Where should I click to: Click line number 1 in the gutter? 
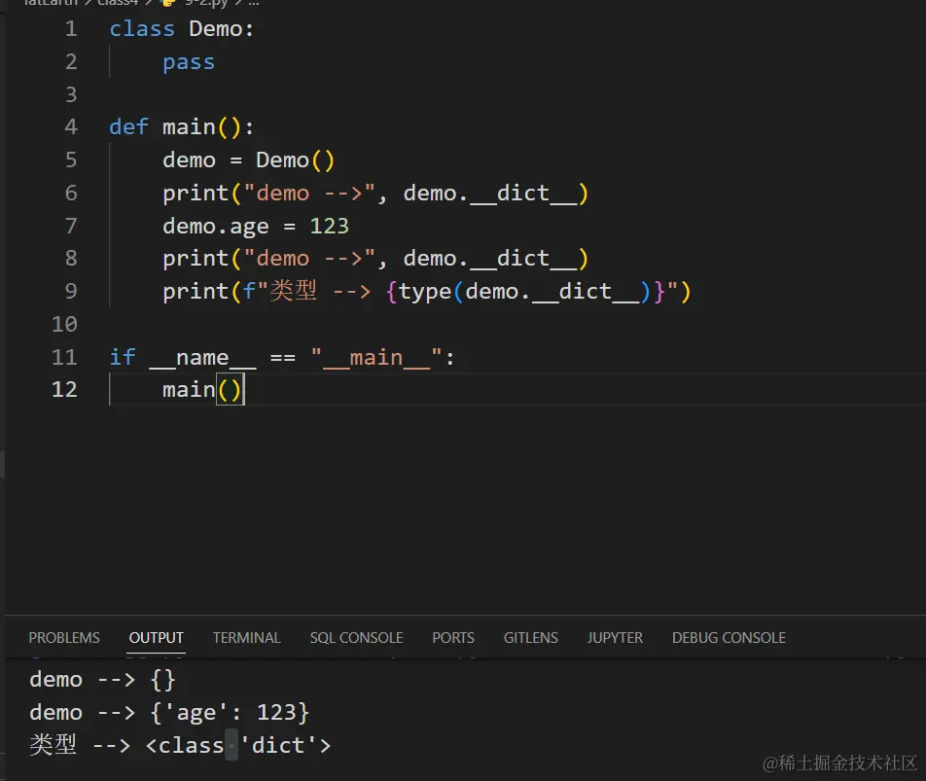(x=71, y=29)
